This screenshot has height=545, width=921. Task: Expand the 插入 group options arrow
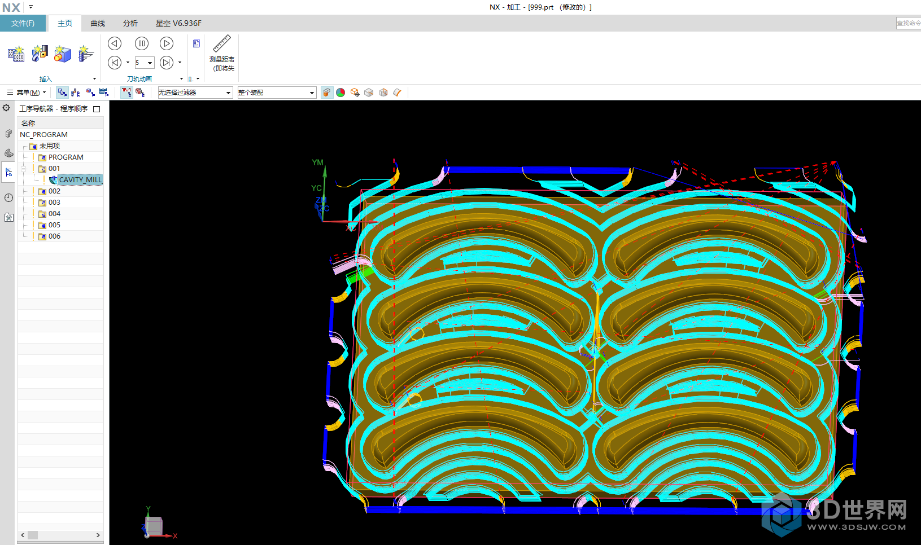(94, 79)
